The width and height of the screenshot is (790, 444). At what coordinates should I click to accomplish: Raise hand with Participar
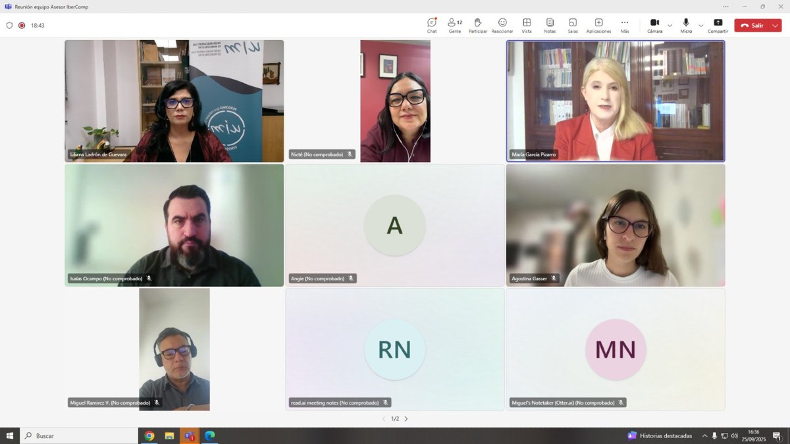point(478,25)
